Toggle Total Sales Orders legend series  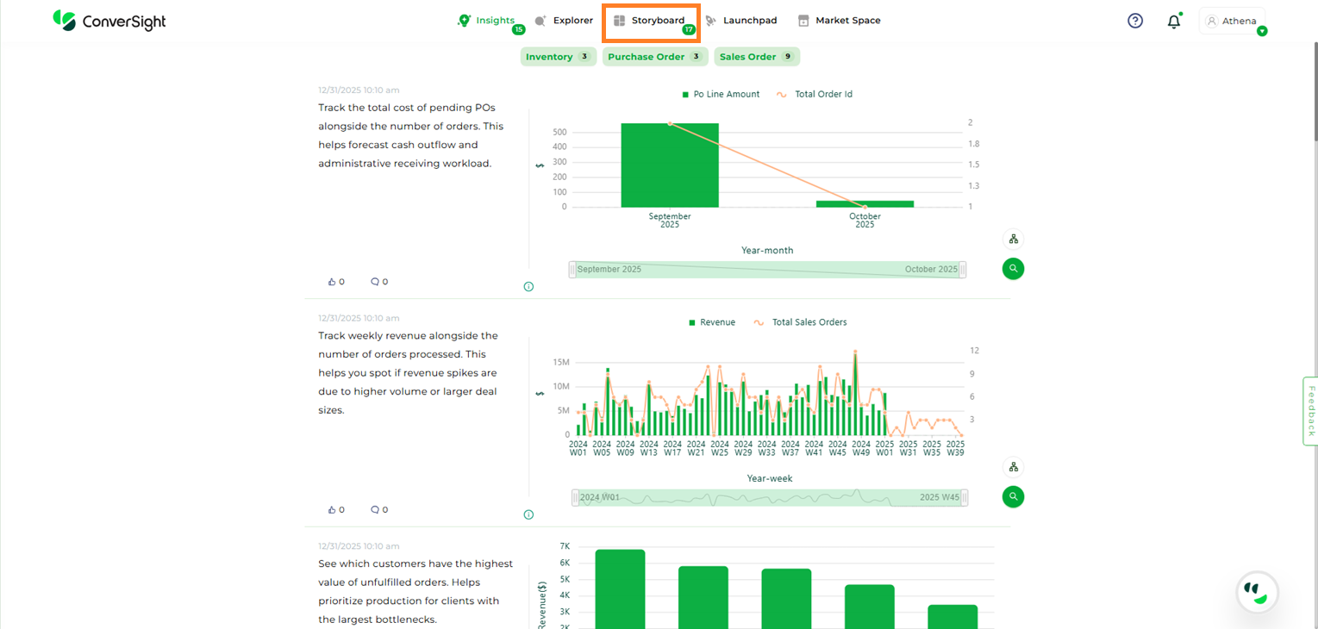800,322
